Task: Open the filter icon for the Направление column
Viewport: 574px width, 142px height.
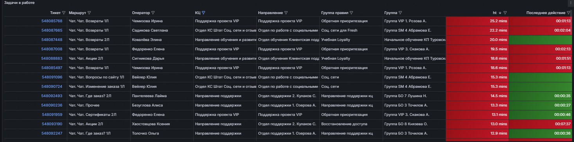Action: 286,13
